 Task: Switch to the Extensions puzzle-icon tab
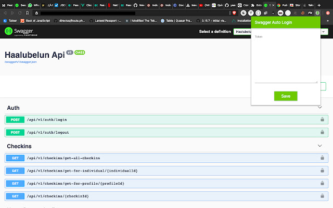(256, 5)
